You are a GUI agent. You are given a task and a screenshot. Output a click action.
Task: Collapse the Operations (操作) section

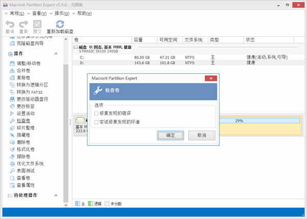[x=56, y=53]
